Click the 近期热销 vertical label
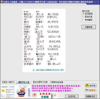 point(29,92)
